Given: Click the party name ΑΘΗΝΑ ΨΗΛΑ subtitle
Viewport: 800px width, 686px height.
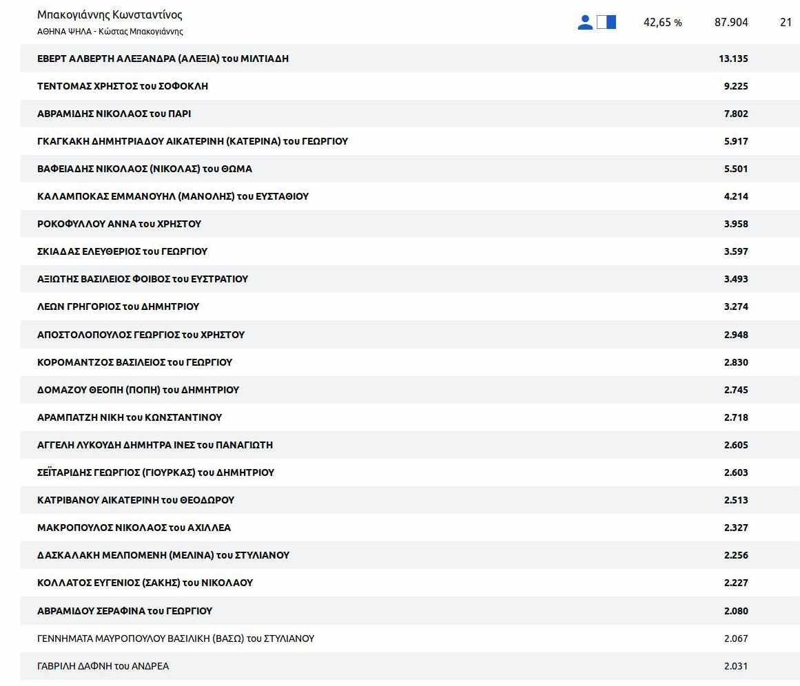Looking at the screenshot, I should click(110, 32).
